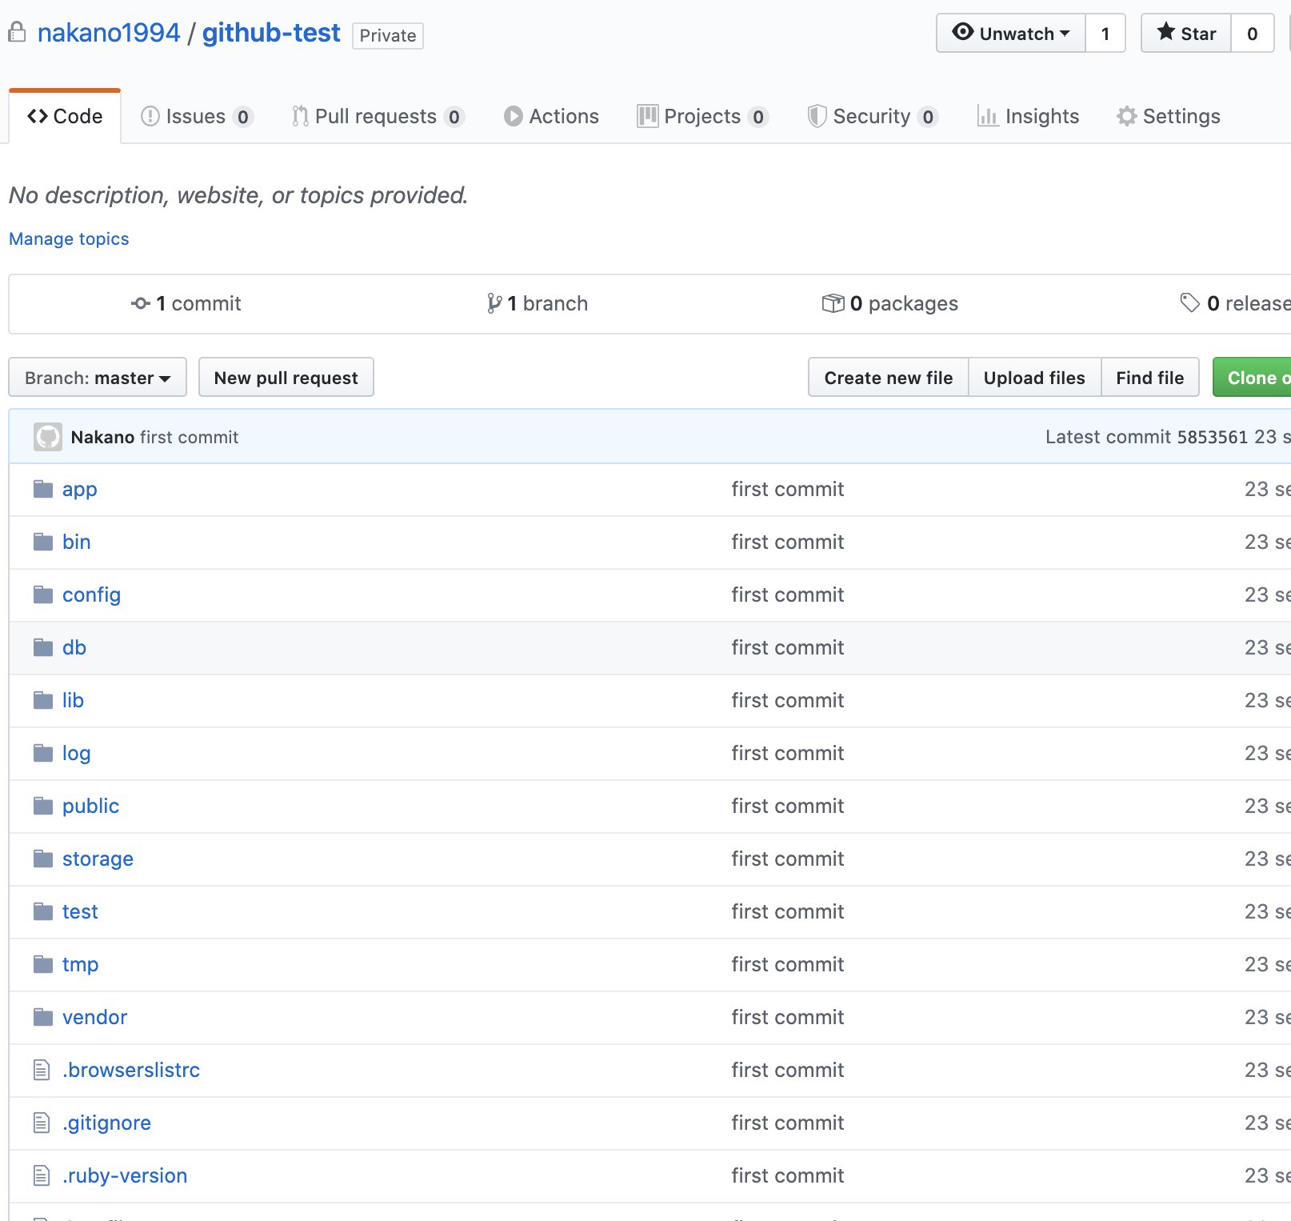1291x1221 pixels.
Task: Go to the Settings tab
Action: [x=1169, y=116]
